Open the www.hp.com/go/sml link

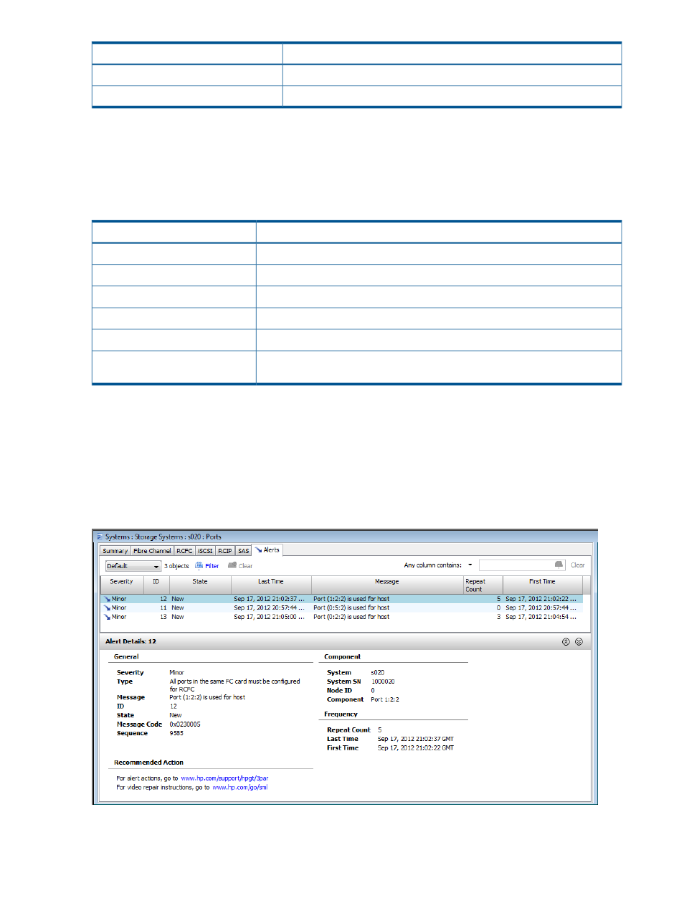239,788
